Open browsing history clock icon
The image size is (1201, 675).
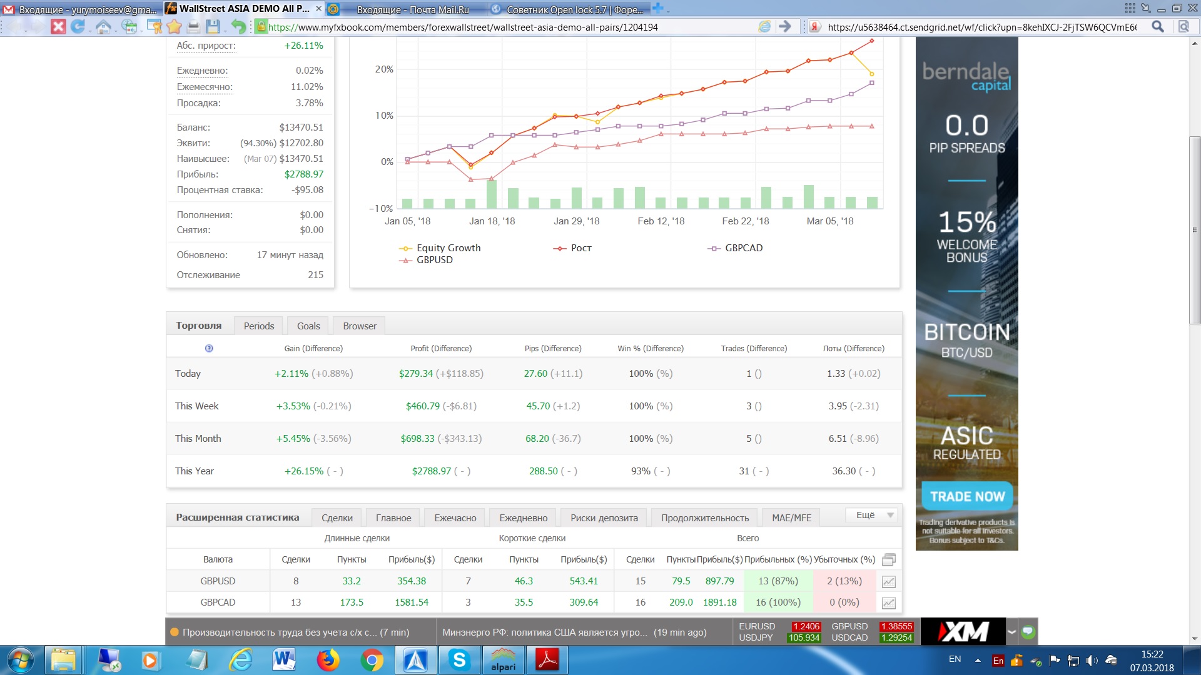click(x=129, y=26)
